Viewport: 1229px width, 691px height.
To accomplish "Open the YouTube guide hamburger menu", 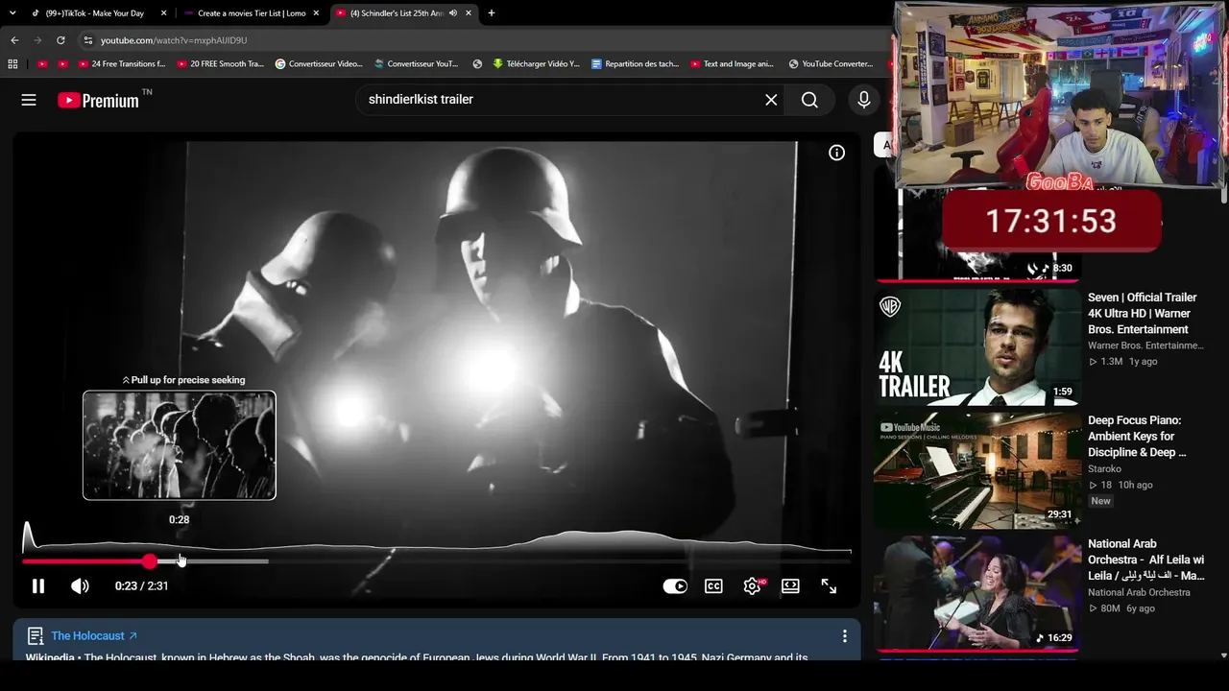I will [29, 100].
